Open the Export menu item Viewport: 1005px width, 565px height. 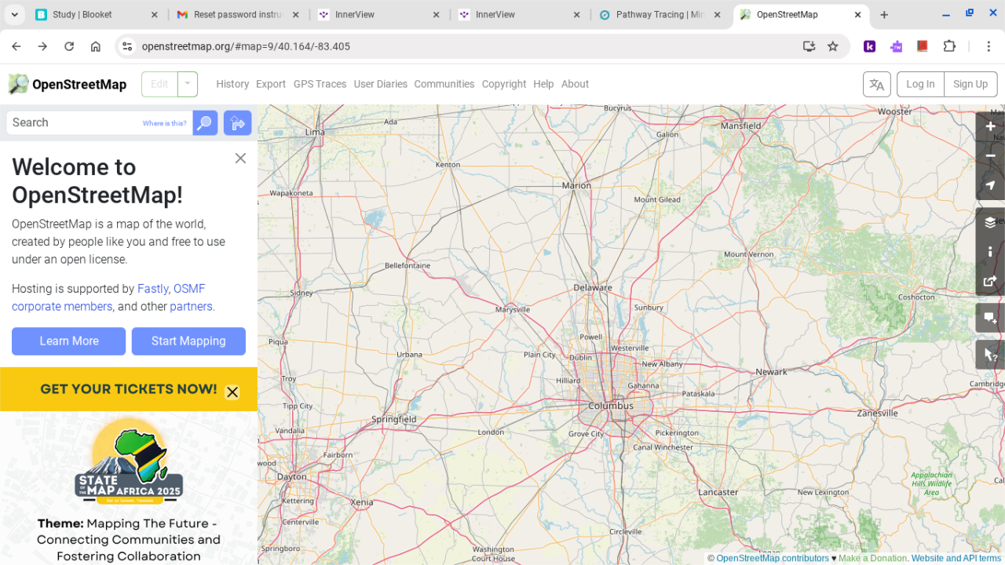click(x=271, y=84)
